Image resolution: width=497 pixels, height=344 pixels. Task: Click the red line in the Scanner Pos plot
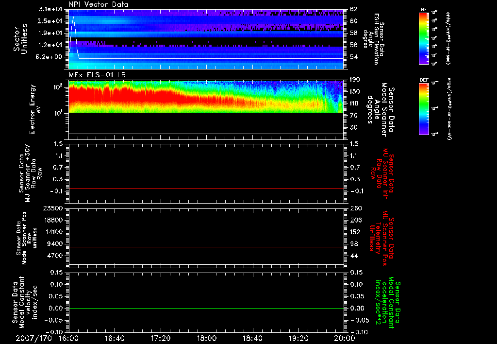pos(206,247)
